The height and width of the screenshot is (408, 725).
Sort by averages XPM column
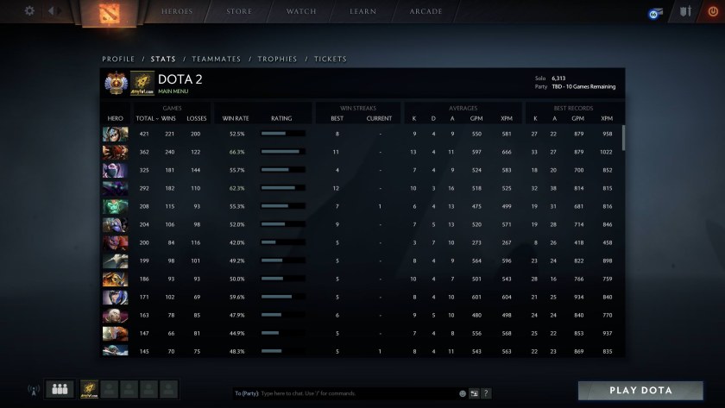[507, 118]
